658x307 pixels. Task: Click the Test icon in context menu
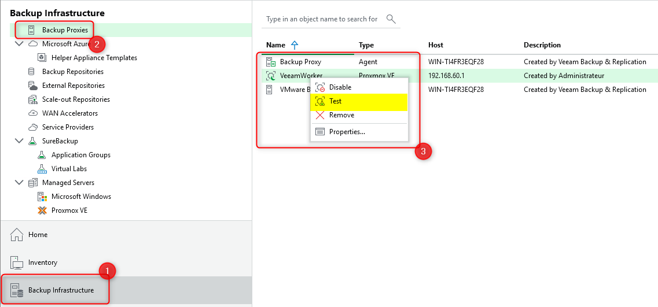point(320,101)
